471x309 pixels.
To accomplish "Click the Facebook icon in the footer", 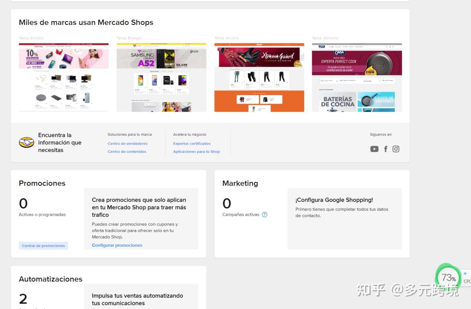I will coord(386,149).
